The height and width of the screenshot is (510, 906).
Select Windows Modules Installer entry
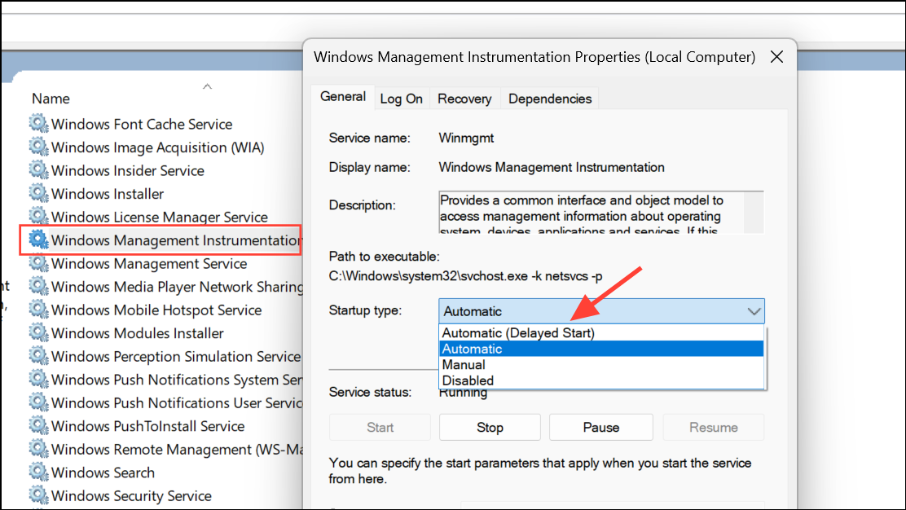(138, 333)
